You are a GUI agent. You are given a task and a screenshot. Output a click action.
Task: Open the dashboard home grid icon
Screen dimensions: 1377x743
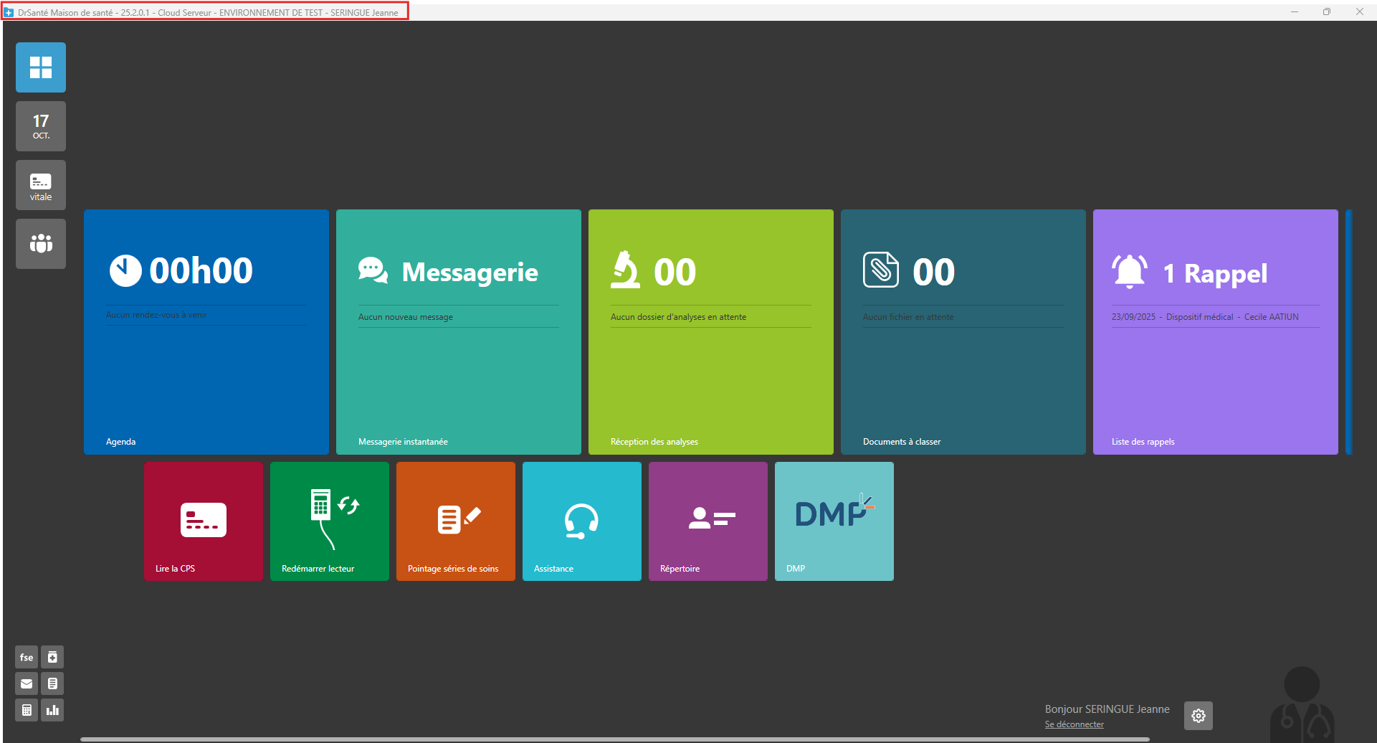pos(41,67)
